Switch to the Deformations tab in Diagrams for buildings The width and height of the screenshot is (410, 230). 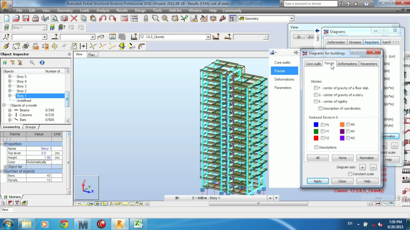(347, 64)
